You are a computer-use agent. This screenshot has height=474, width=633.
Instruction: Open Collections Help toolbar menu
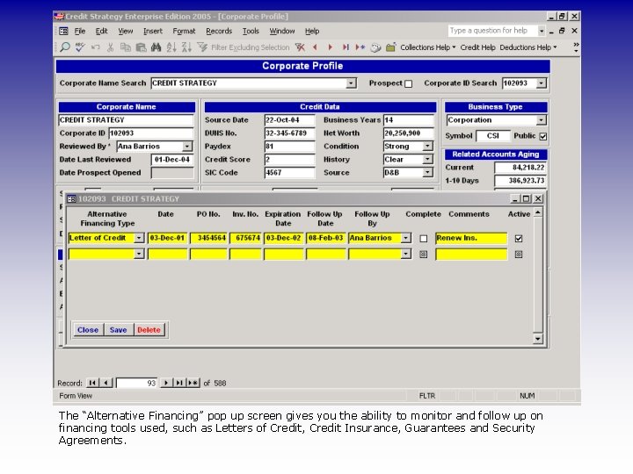(x=427, y=47)
